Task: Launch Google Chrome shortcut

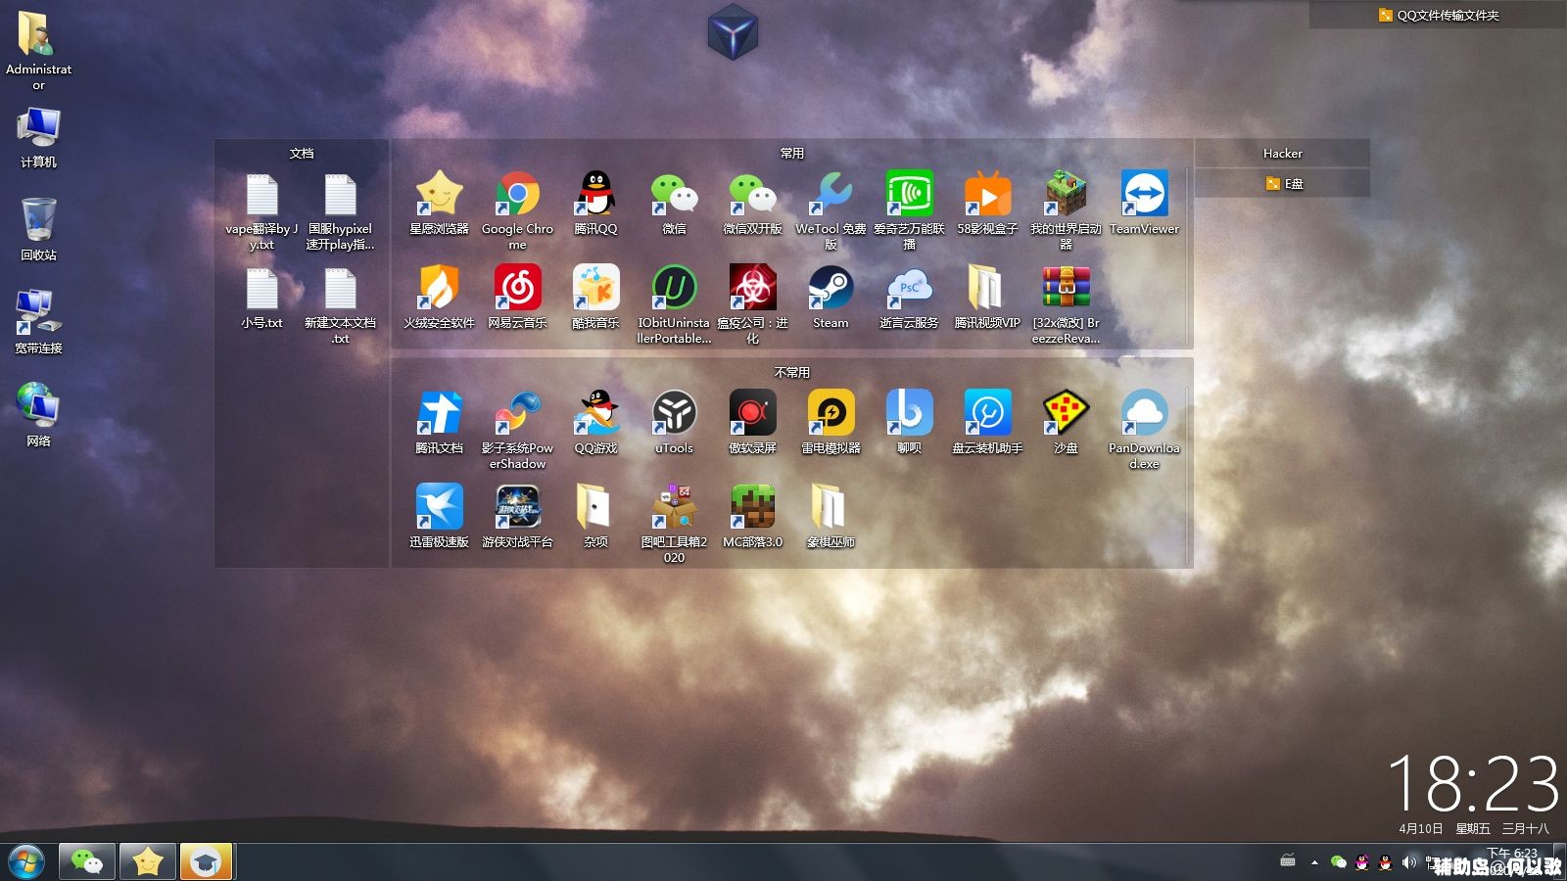Action: click(x=517, y=210)
